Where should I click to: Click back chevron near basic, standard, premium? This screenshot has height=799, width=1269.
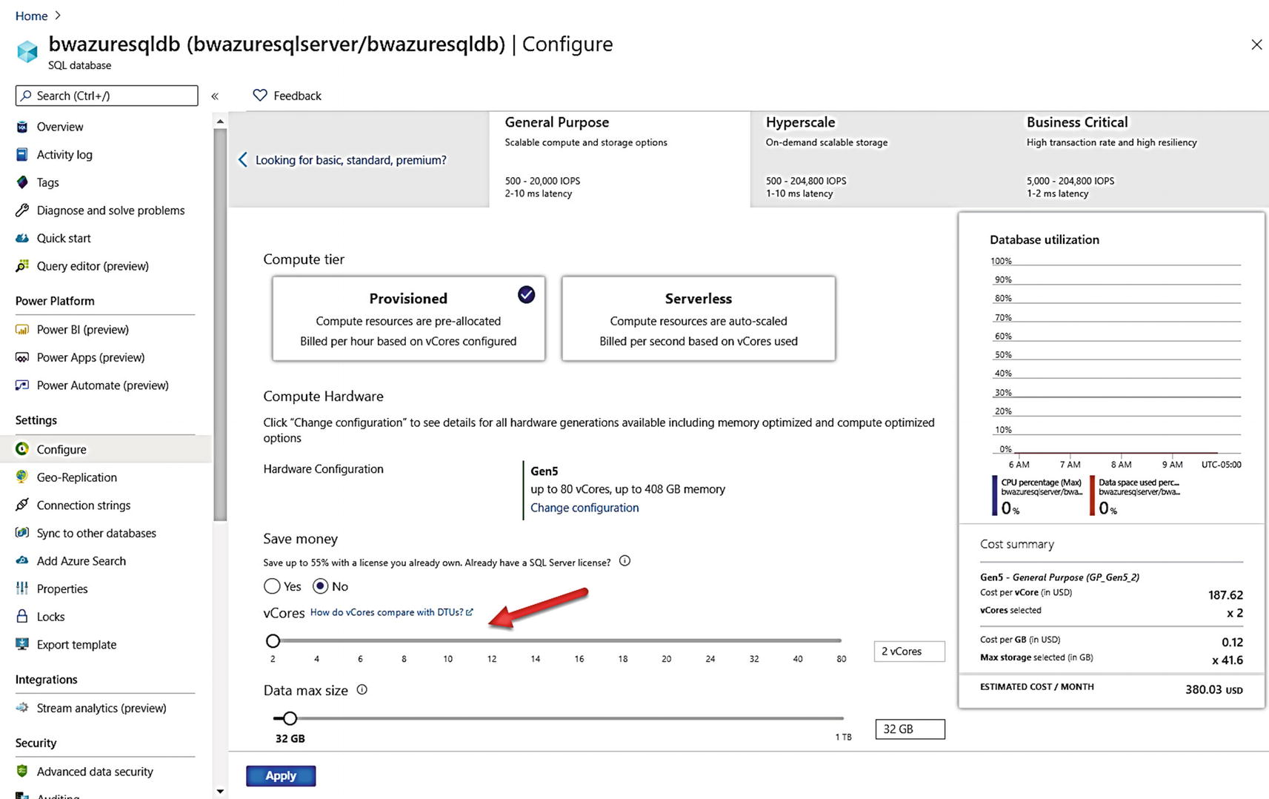pyautogui.click(x=242, y=160)
